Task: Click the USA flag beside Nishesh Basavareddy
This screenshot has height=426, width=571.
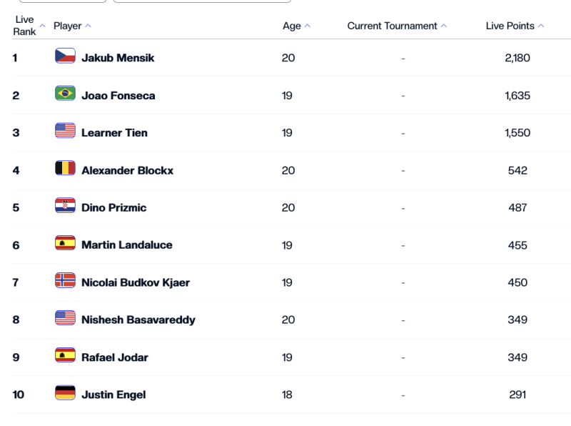Action: 65,319
